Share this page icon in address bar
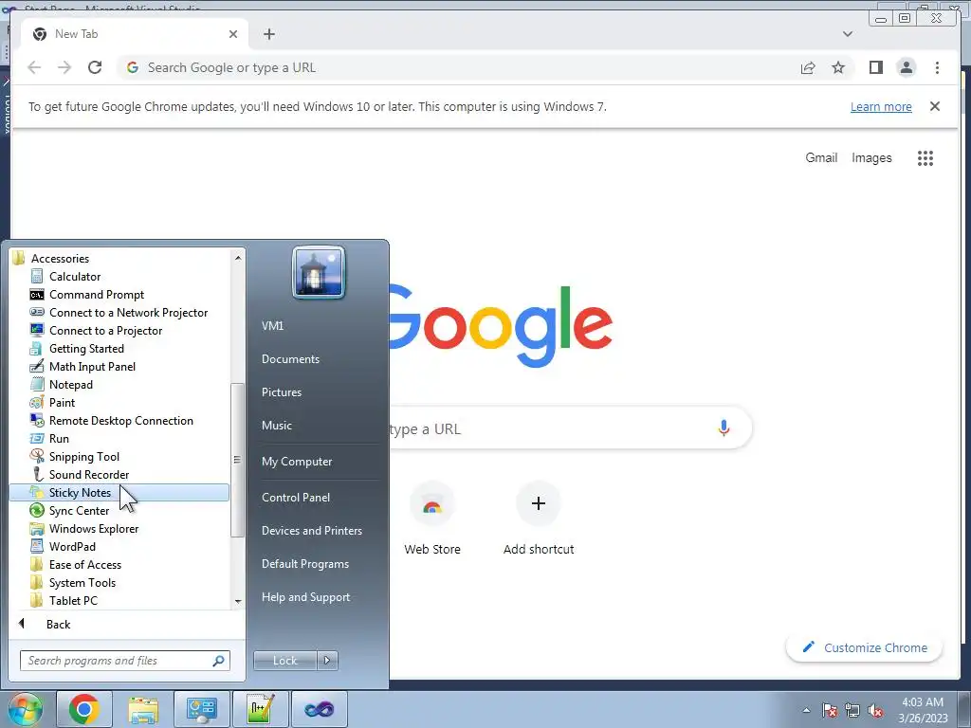971x728 pixels. [808, 67]
